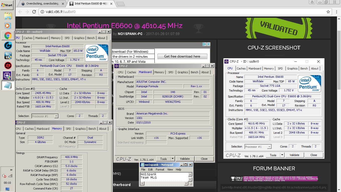Click Chrome's forward arrow
The height and width of the screenshot is (192, 341).
click(27, 12)
